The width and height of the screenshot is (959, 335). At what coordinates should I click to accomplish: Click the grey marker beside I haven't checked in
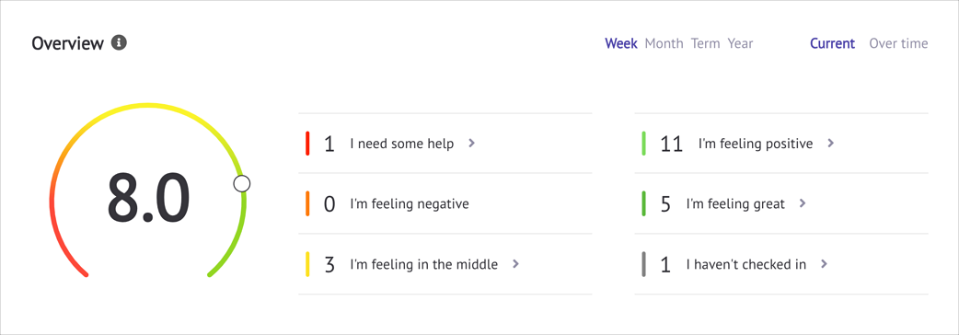(x=644, y=264)
